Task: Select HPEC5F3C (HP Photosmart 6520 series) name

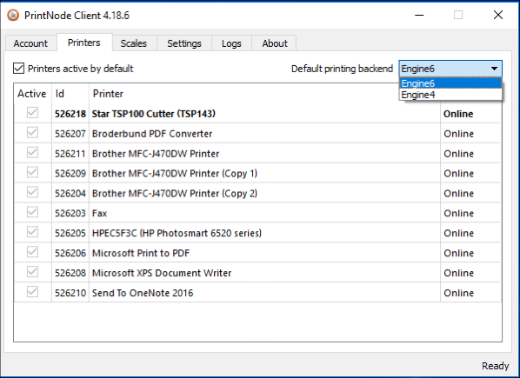Action: [177, 233]
